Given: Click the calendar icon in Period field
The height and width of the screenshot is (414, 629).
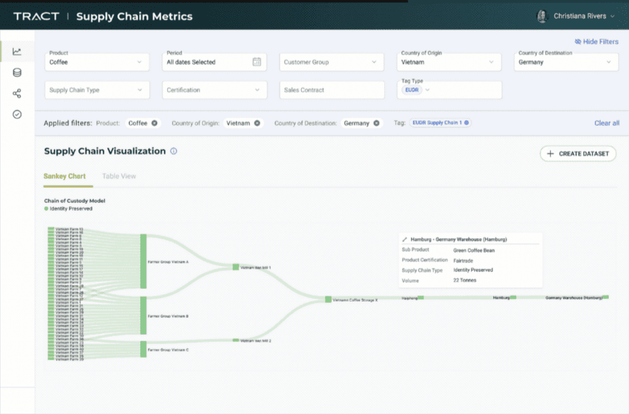Looking at the screenshot, I should [256, 62].
